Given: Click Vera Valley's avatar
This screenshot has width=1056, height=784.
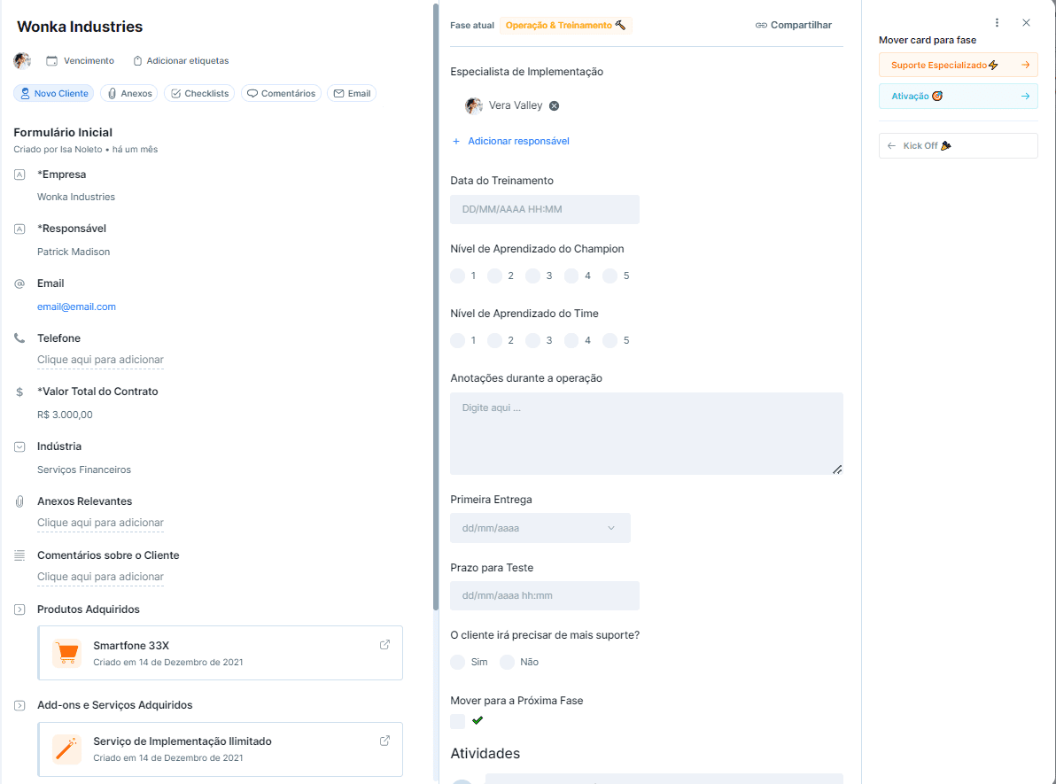Looking at the screenshot, I should 474,105.
